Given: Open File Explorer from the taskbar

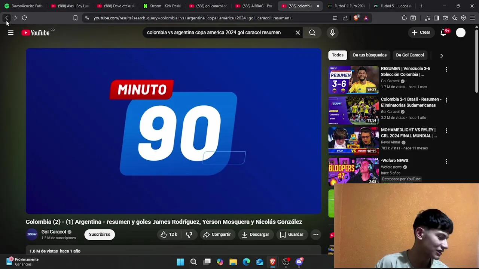Looking at the screenshot, I should click(233, 262).
